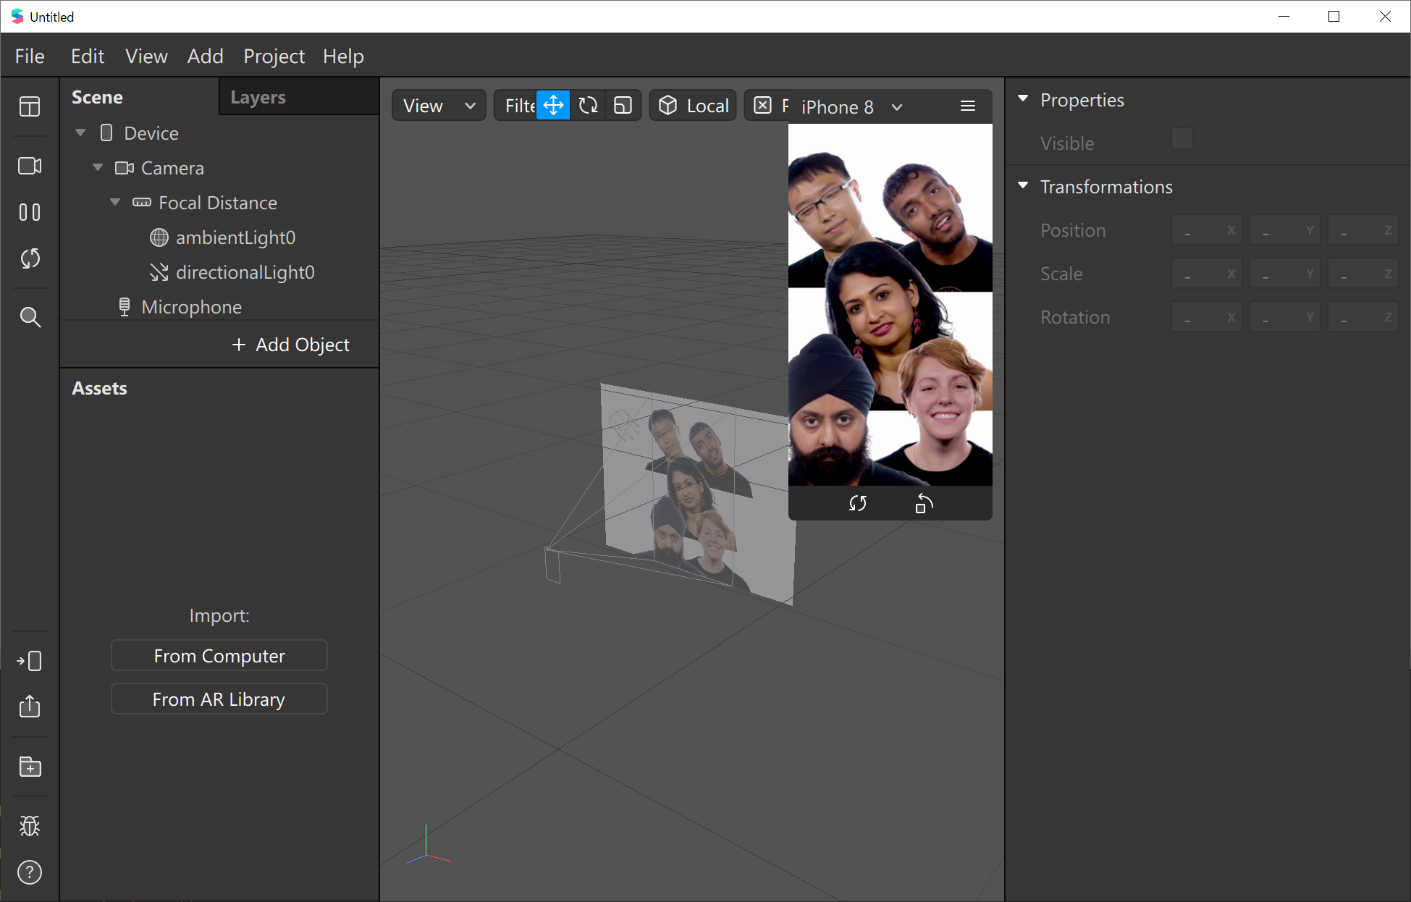
Task: Switch to the Scene tab
Action: point(139,97)
